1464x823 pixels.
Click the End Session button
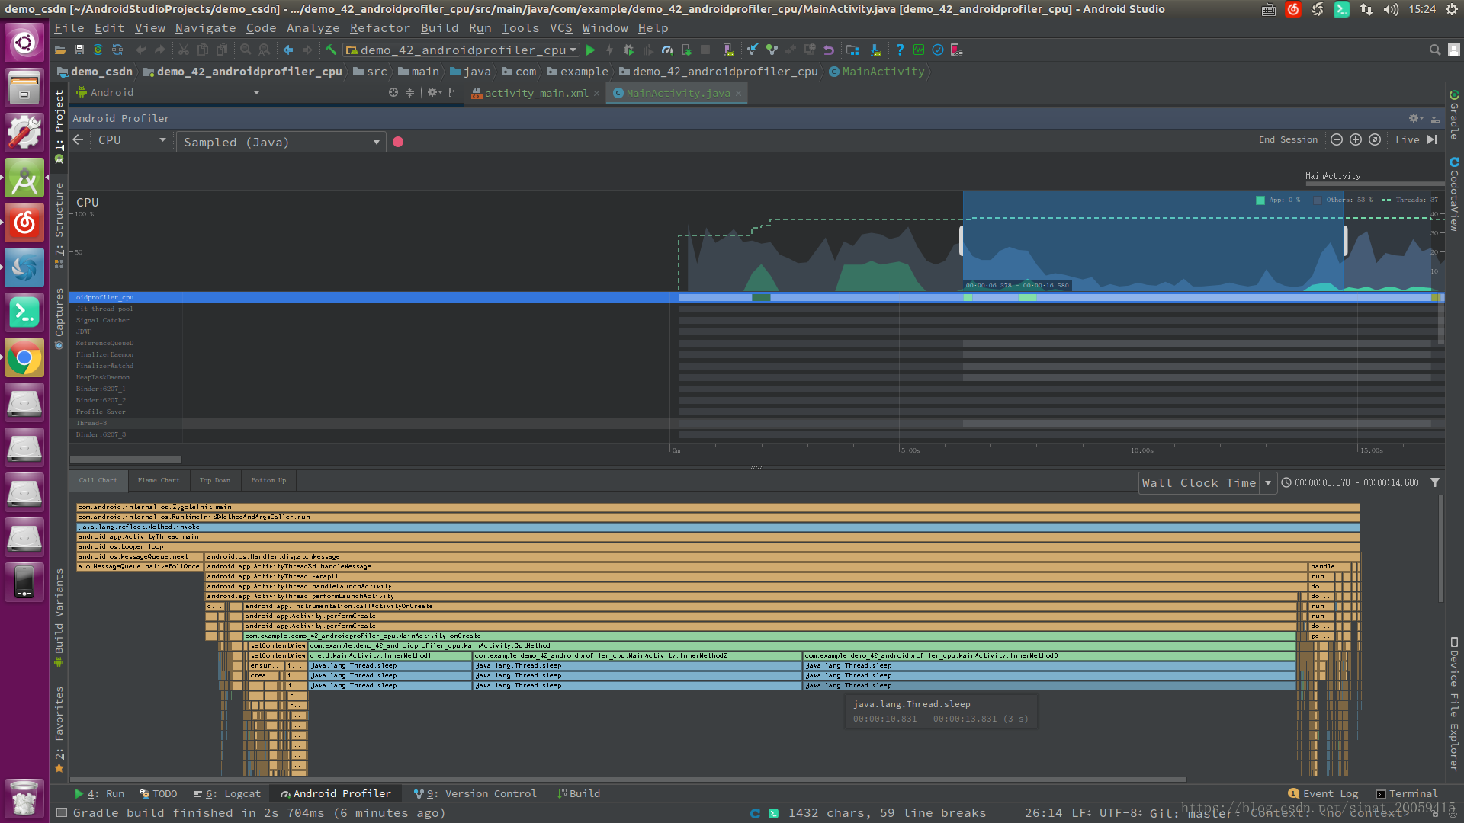[1288, 140]
